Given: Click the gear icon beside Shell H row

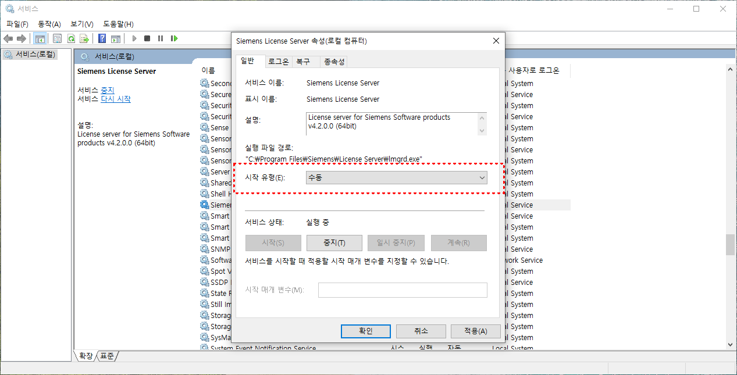Looking at the screenshot, I should click(204, 194).
